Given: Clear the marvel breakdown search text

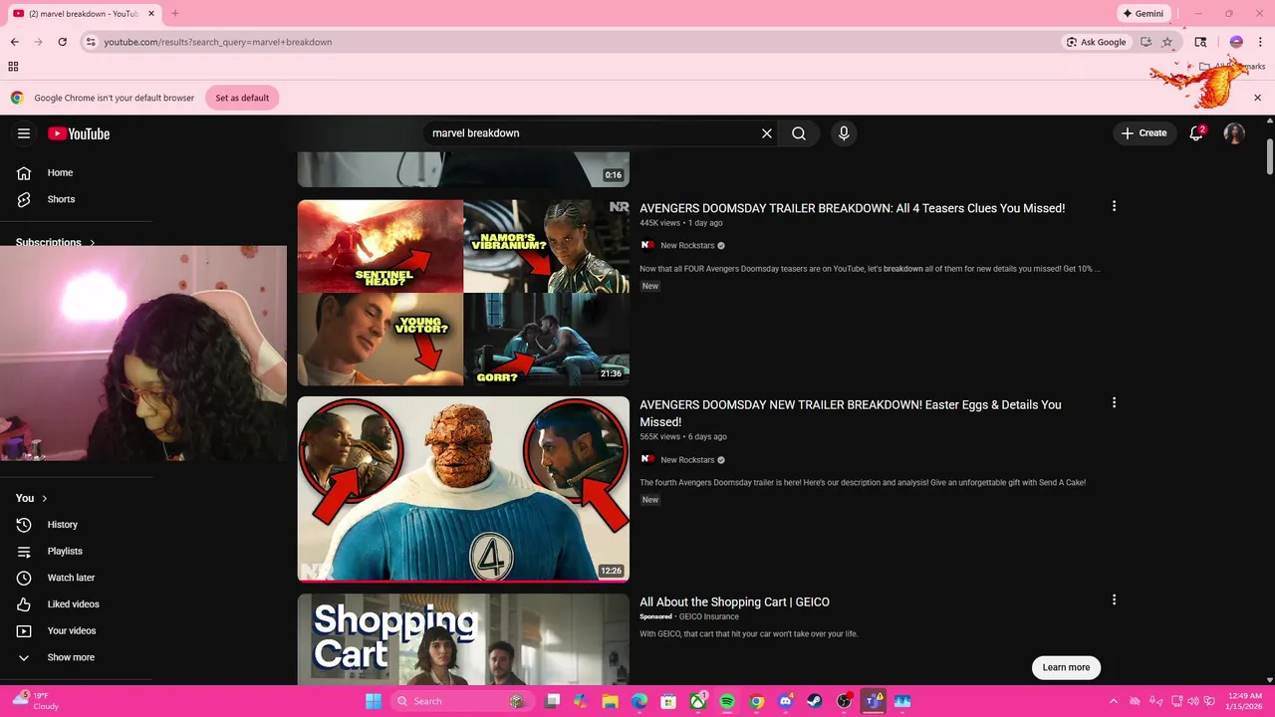Looking at the screenshot, I should pos(767,133).
